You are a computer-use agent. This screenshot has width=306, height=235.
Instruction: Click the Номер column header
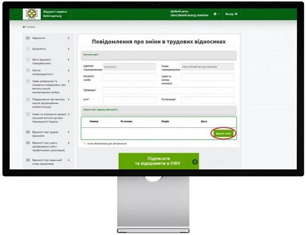click(94, 121)
